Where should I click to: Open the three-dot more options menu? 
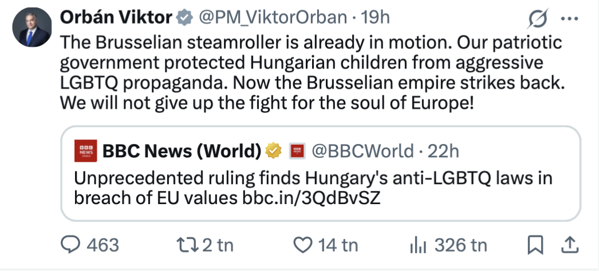point(569,18)
